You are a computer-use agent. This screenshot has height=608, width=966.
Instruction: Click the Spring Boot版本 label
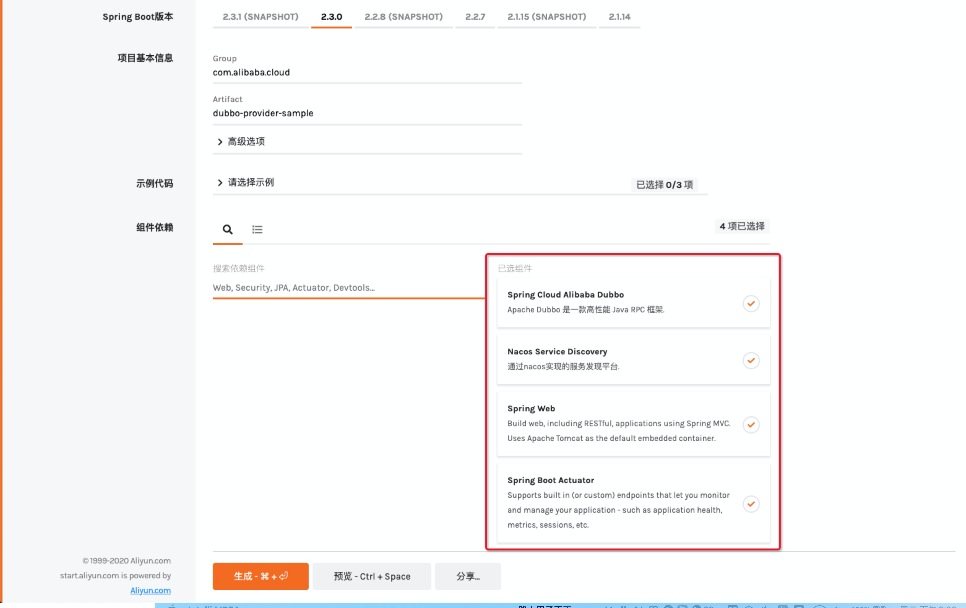[x=138, y=17]
